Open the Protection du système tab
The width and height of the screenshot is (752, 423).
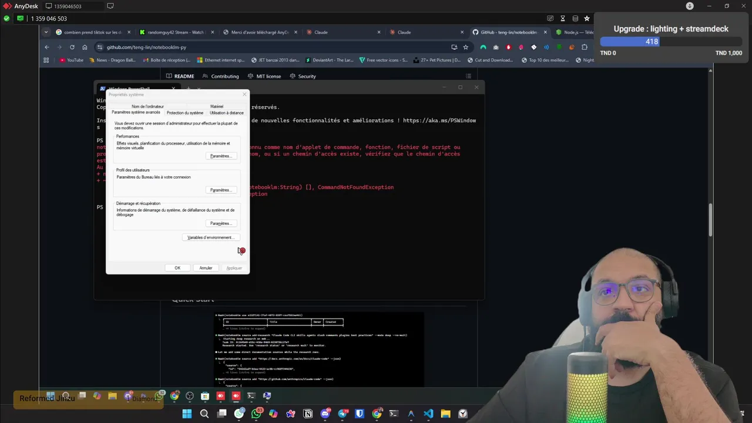184,113
